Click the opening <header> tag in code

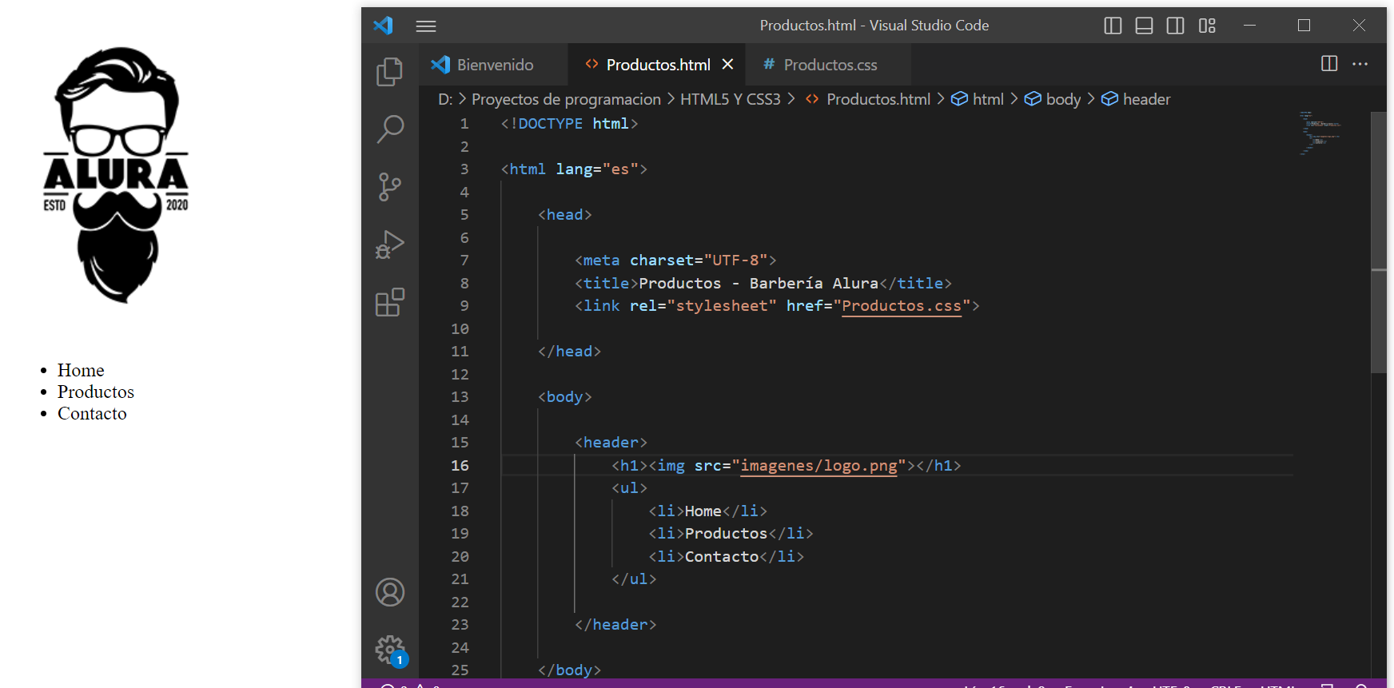pyautogui.click(x=611, y=443)
